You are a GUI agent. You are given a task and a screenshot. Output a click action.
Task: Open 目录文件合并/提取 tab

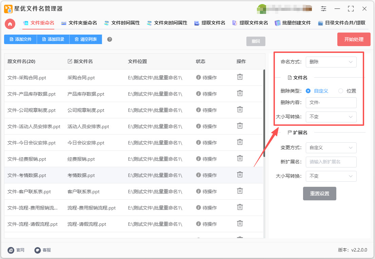tap(341, 23)
